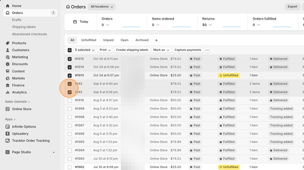304x170 pixels.
Task: Toggle the select-all orders checkbox
Action: click(x=70, y=50)
